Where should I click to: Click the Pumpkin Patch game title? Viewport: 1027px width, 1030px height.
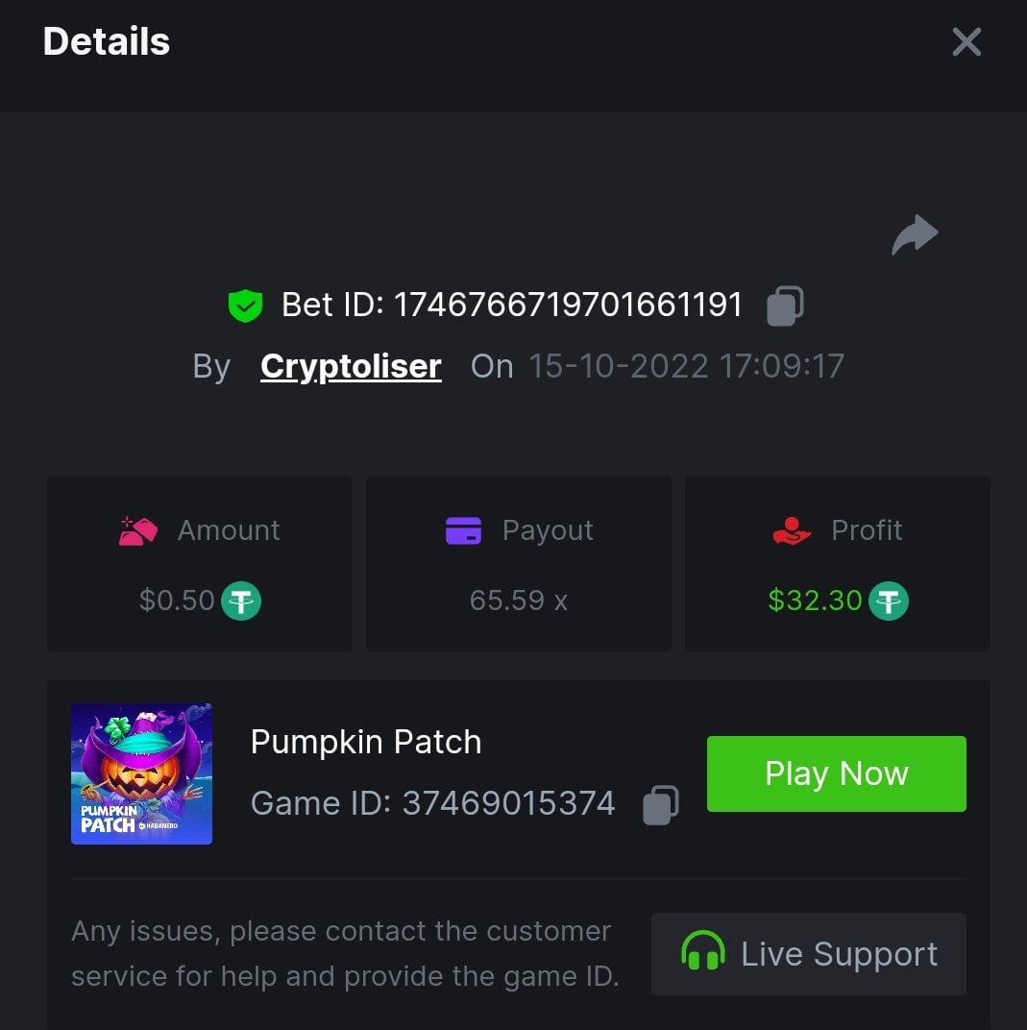[366, 742]
